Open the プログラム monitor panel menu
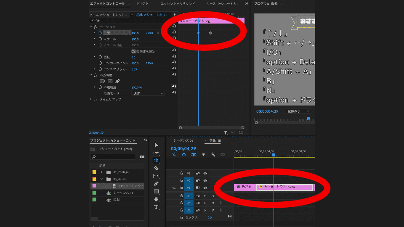Viewport: 404px width, 227px height. coord(282,4)
